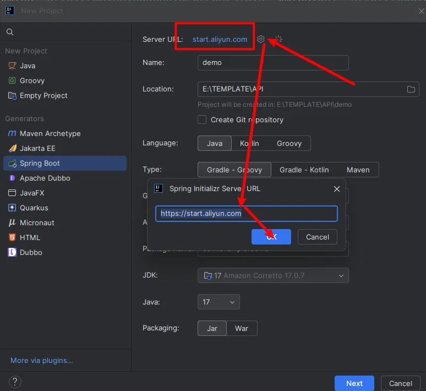Open the More via plugins link
Viewport: 426px width, 391px height.
(x=42, y=360)
